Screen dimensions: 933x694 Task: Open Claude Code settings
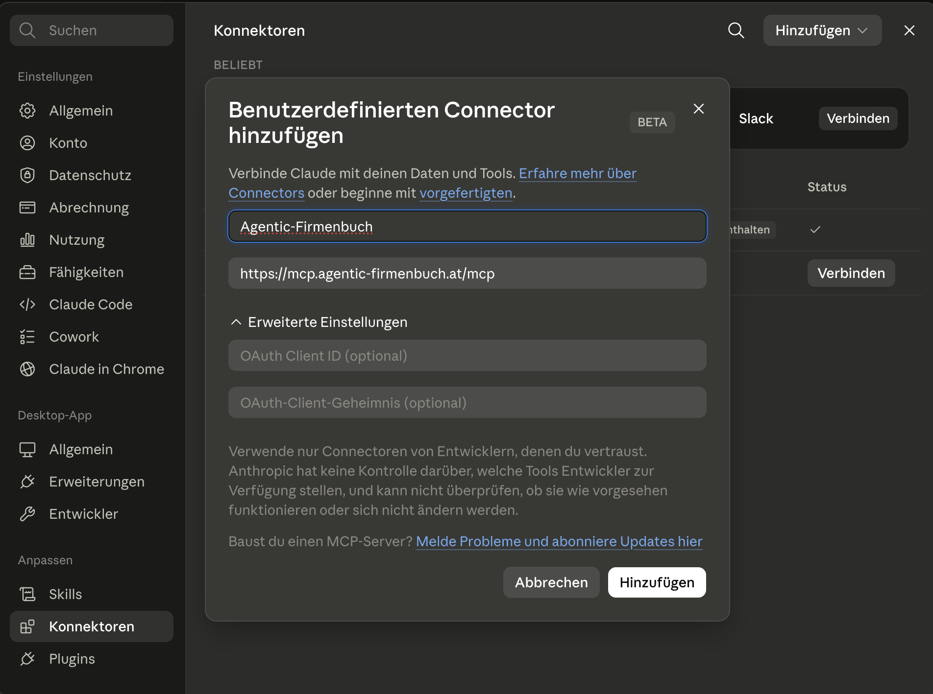(x=91, y=304)
